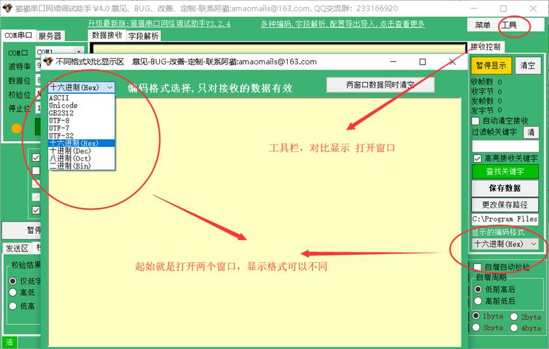
Task: Toggle 高亮接收关键字 checkbox
Action: tap(477, 158)
